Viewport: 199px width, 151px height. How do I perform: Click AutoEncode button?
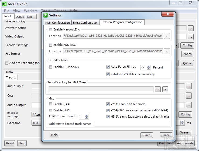pyautogui.click(x=185, y=143)
